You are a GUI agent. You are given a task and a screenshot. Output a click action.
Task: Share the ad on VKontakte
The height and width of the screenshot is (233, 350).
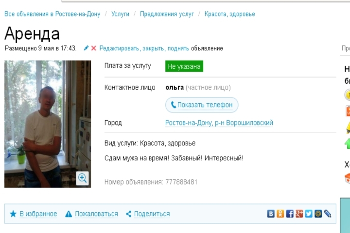click(271, 214)
